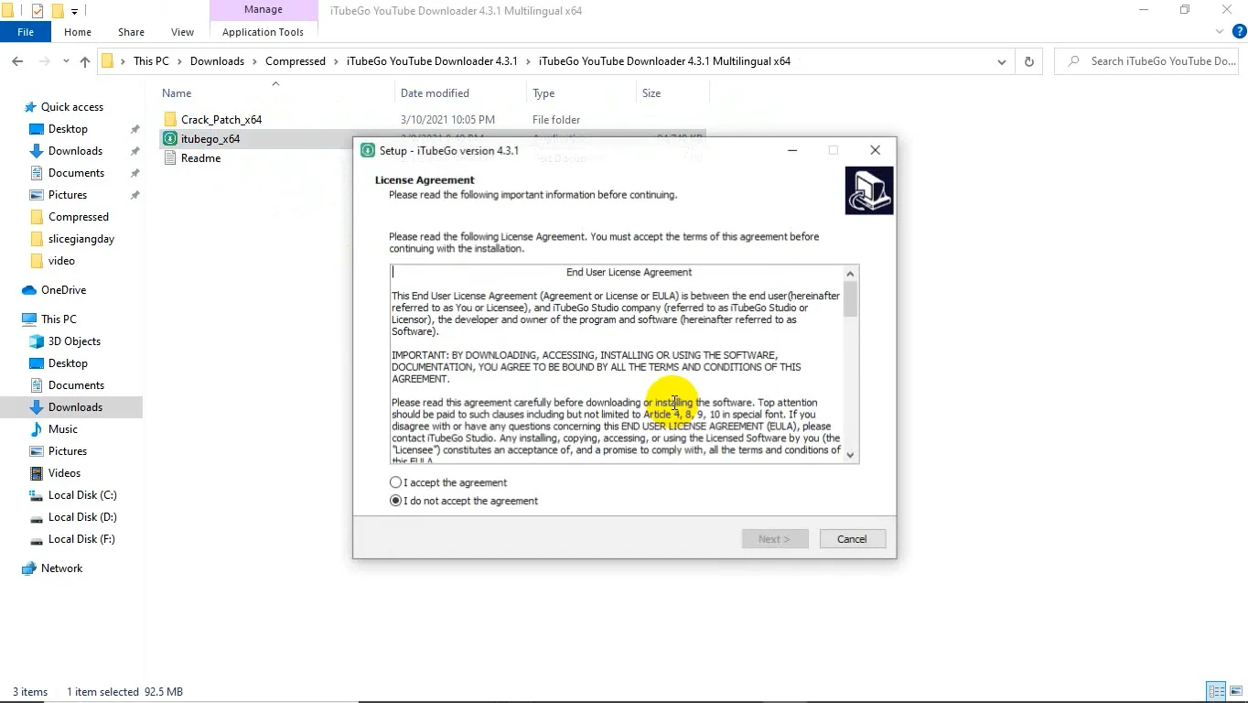1248x703 pixels.
Task: Select the Crack_Patch_x64 folder
Action: pos(221,120)
